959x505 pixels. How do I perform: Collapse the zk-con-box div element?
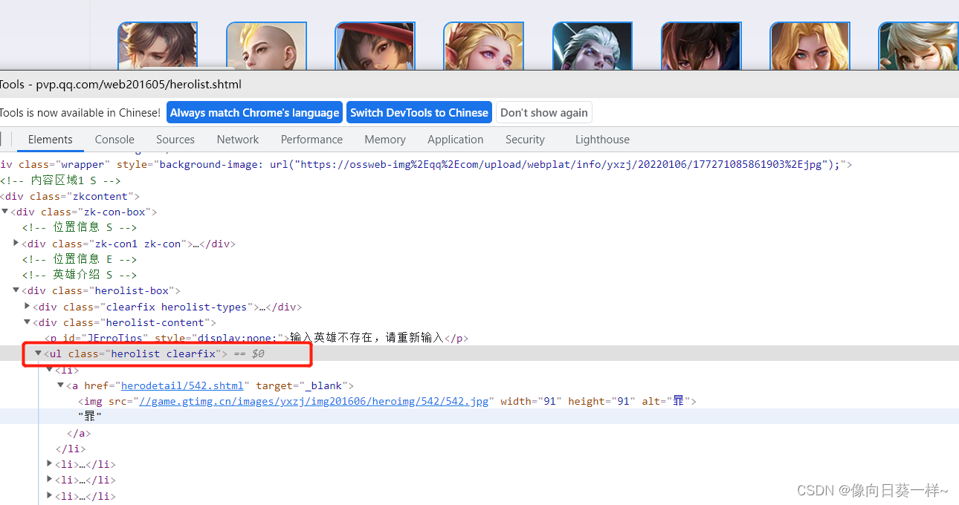coord(5,212)
